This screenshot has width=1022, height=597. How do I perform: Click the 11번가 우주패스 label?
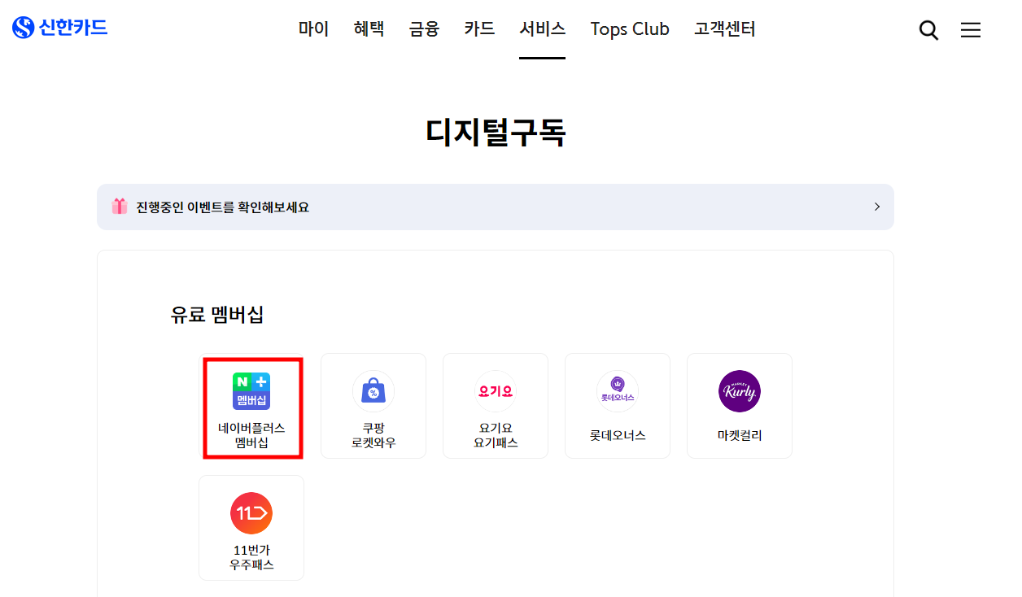click(251, 557)
